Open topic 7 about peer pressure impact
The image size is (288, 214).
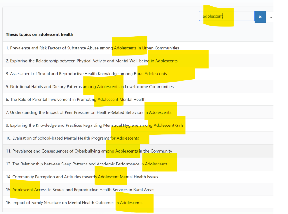[89, 112]
